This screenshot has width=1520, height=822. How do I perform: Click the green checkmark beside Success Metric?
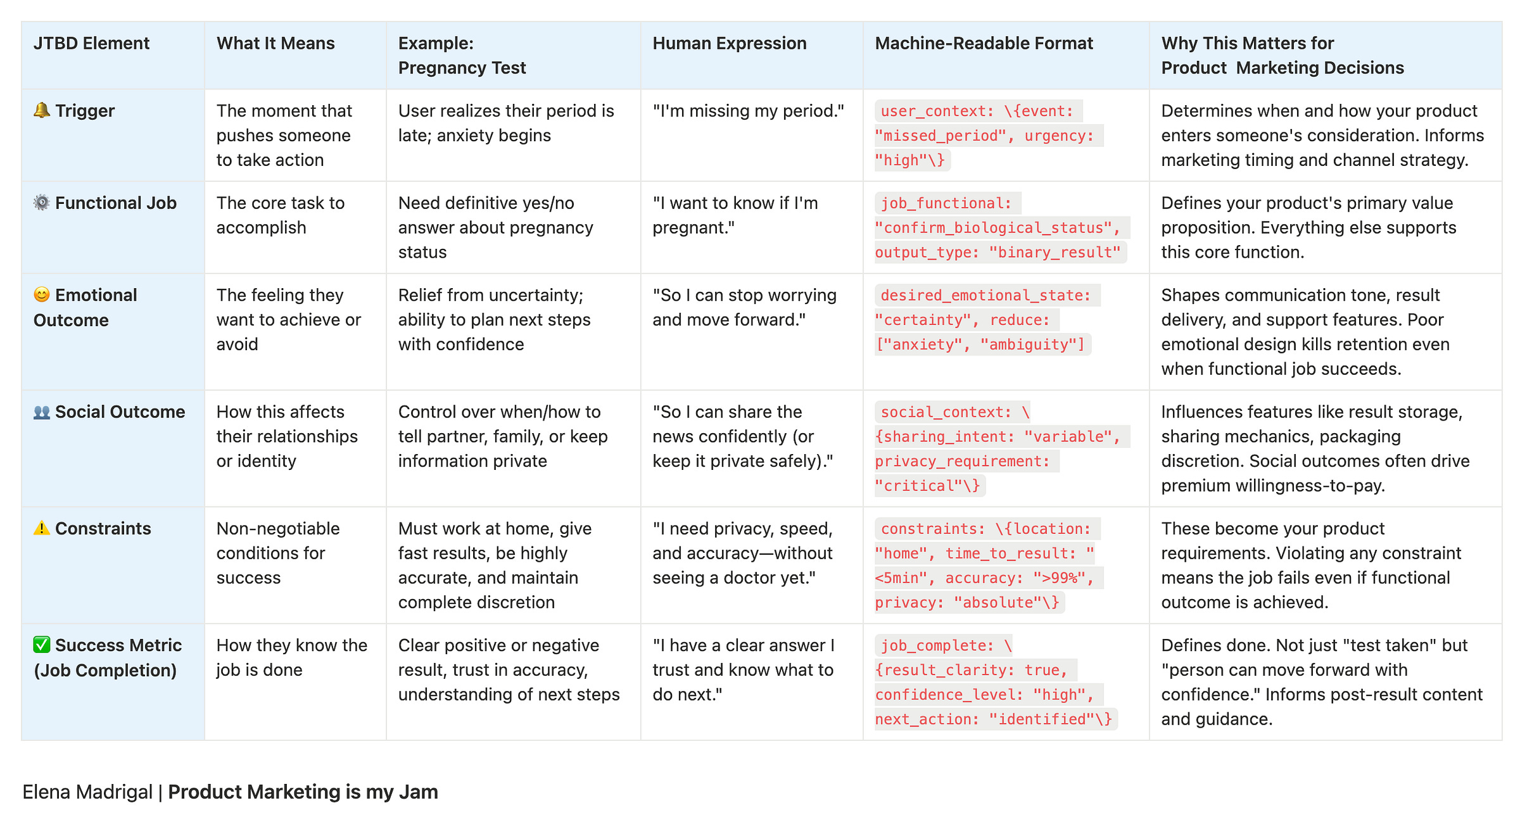coord(42,645)
